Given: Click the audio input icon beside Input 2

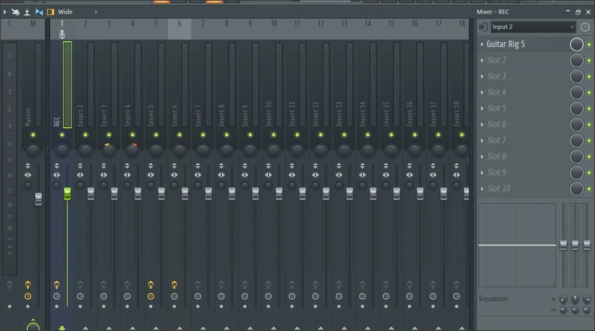Looking at the screenshot, I should 483,27.
